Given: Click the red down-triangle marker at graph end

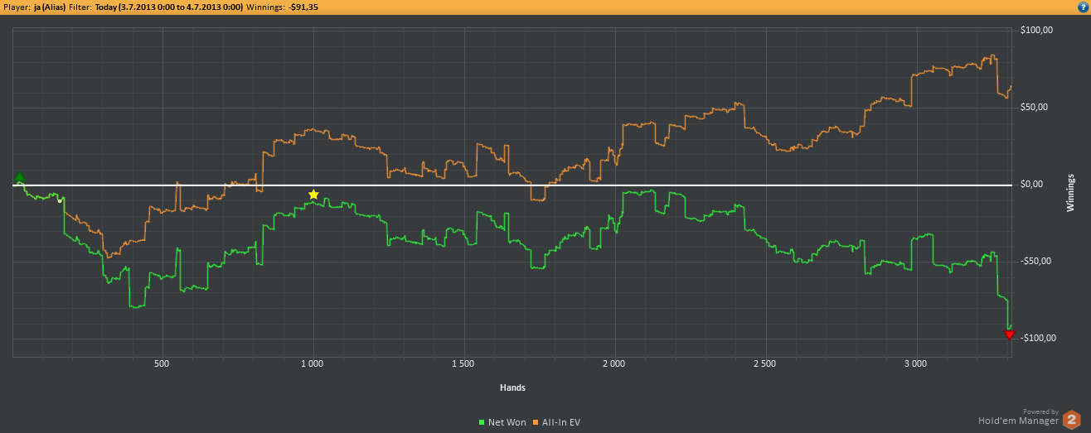Looking at the screenshot, I should (x=1009, y=334).
